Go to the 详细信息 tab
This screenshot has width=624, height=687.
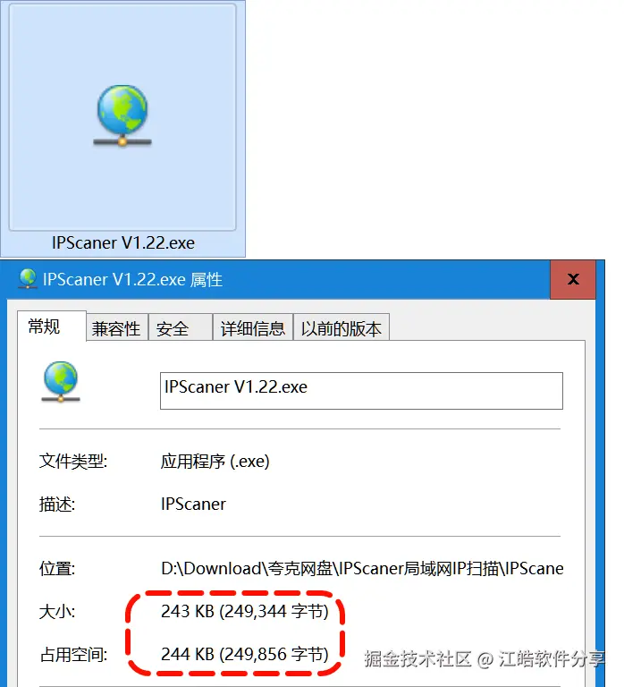coord(253,328)
